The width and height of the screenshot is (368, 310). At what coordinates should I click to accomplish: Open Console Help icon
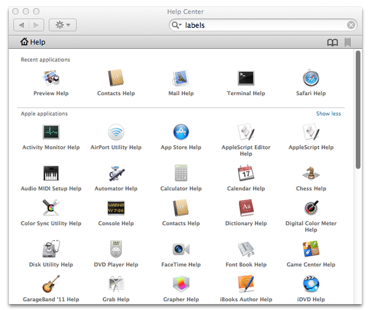pyautogui.click(x=116, y=208)
